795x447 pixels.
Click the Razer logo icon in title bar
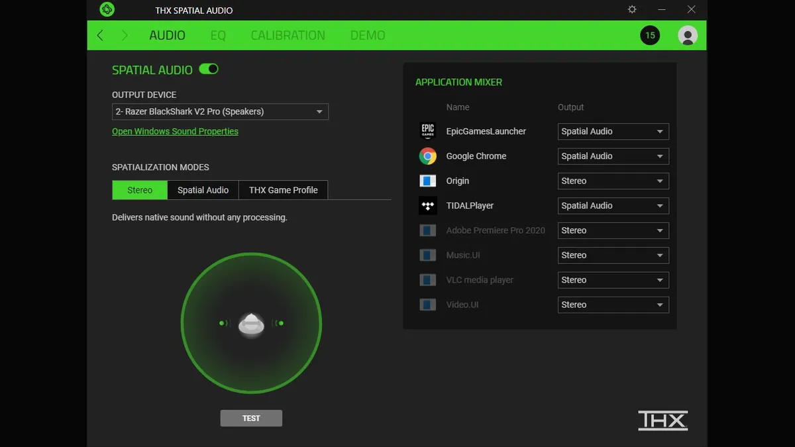coord(107,10)
